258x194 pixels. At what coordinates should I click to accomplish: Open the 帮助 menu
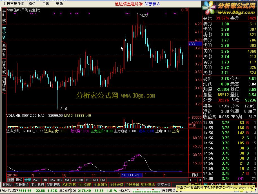point(59,4)
